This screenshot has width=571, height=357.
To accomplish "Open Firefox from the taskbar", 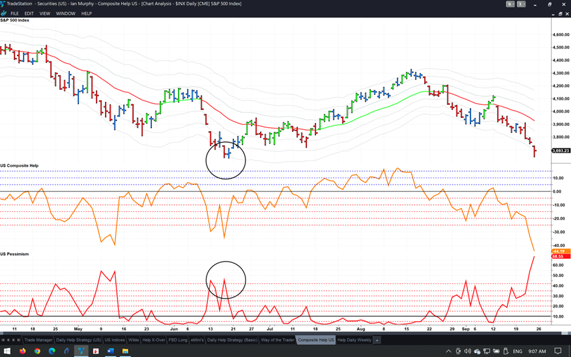I will [x=23, y=351].
